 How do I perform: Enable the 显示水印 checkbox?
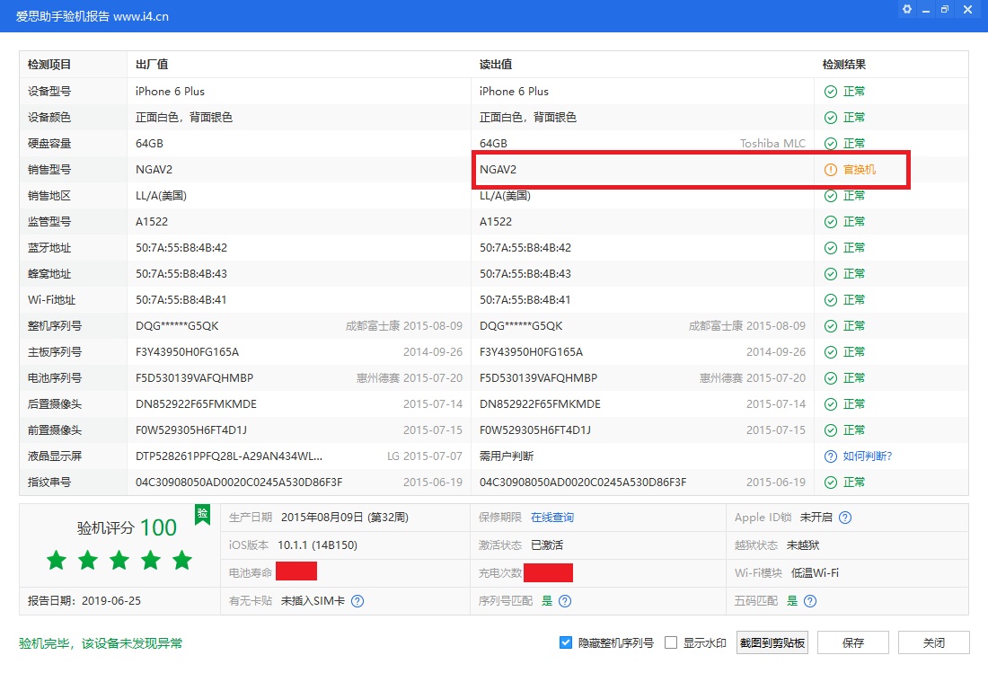coord(671,642)
